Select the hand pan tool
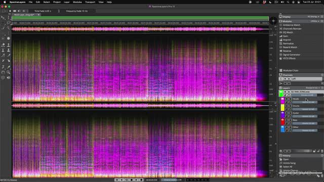This screenshot has height=182, width=324. pos(3,72)
